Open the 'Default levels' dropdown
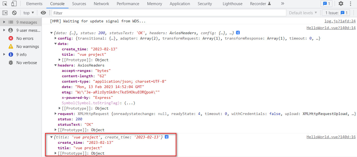Screen dimensions: 357x157 (x=303, y=13)
